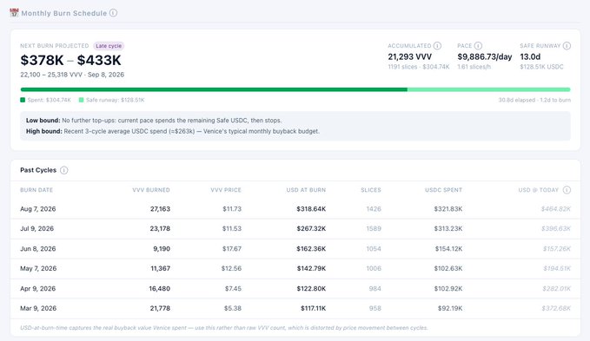Click the VVV Price column header
Viewport: 590px width, 341px height.
click(226, 190)
